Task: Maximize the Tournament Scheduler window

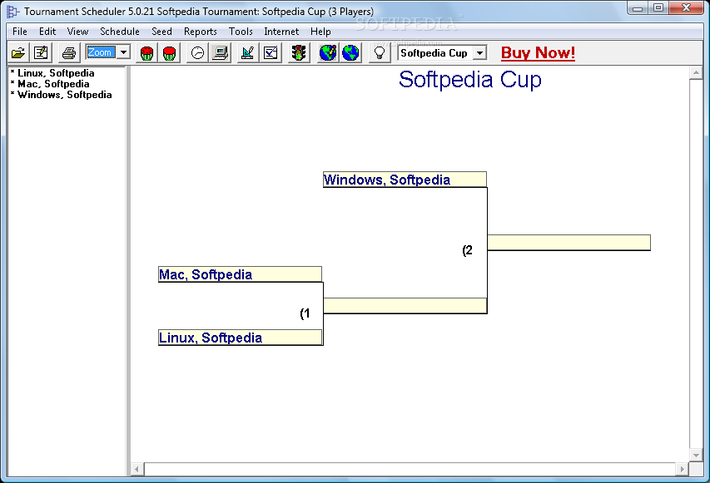Action: coord(658,8)
